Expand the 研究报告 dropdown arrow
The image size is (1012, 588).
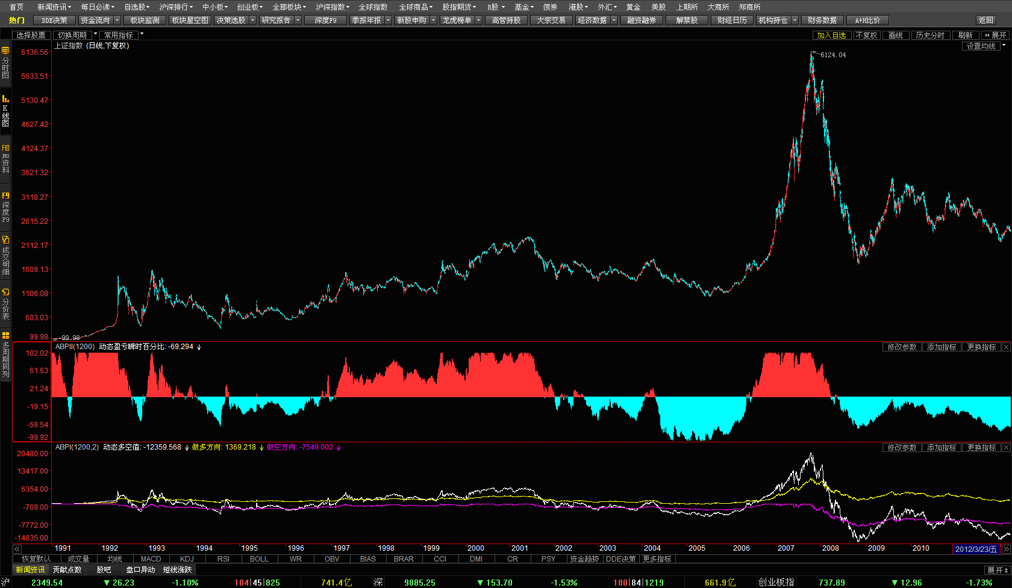pyautogui.click(x=298, y=20)
